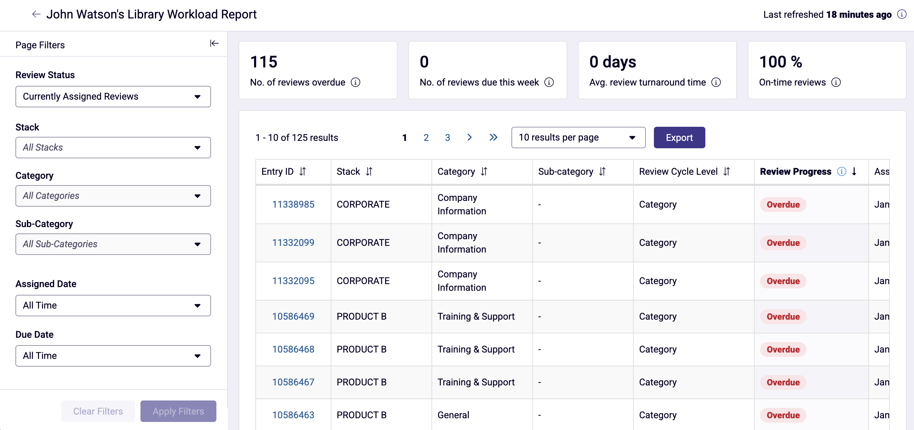
Task: Toggle Review Progress descending sort arrow
Action: pyautogui.click(x=855, y=171)
